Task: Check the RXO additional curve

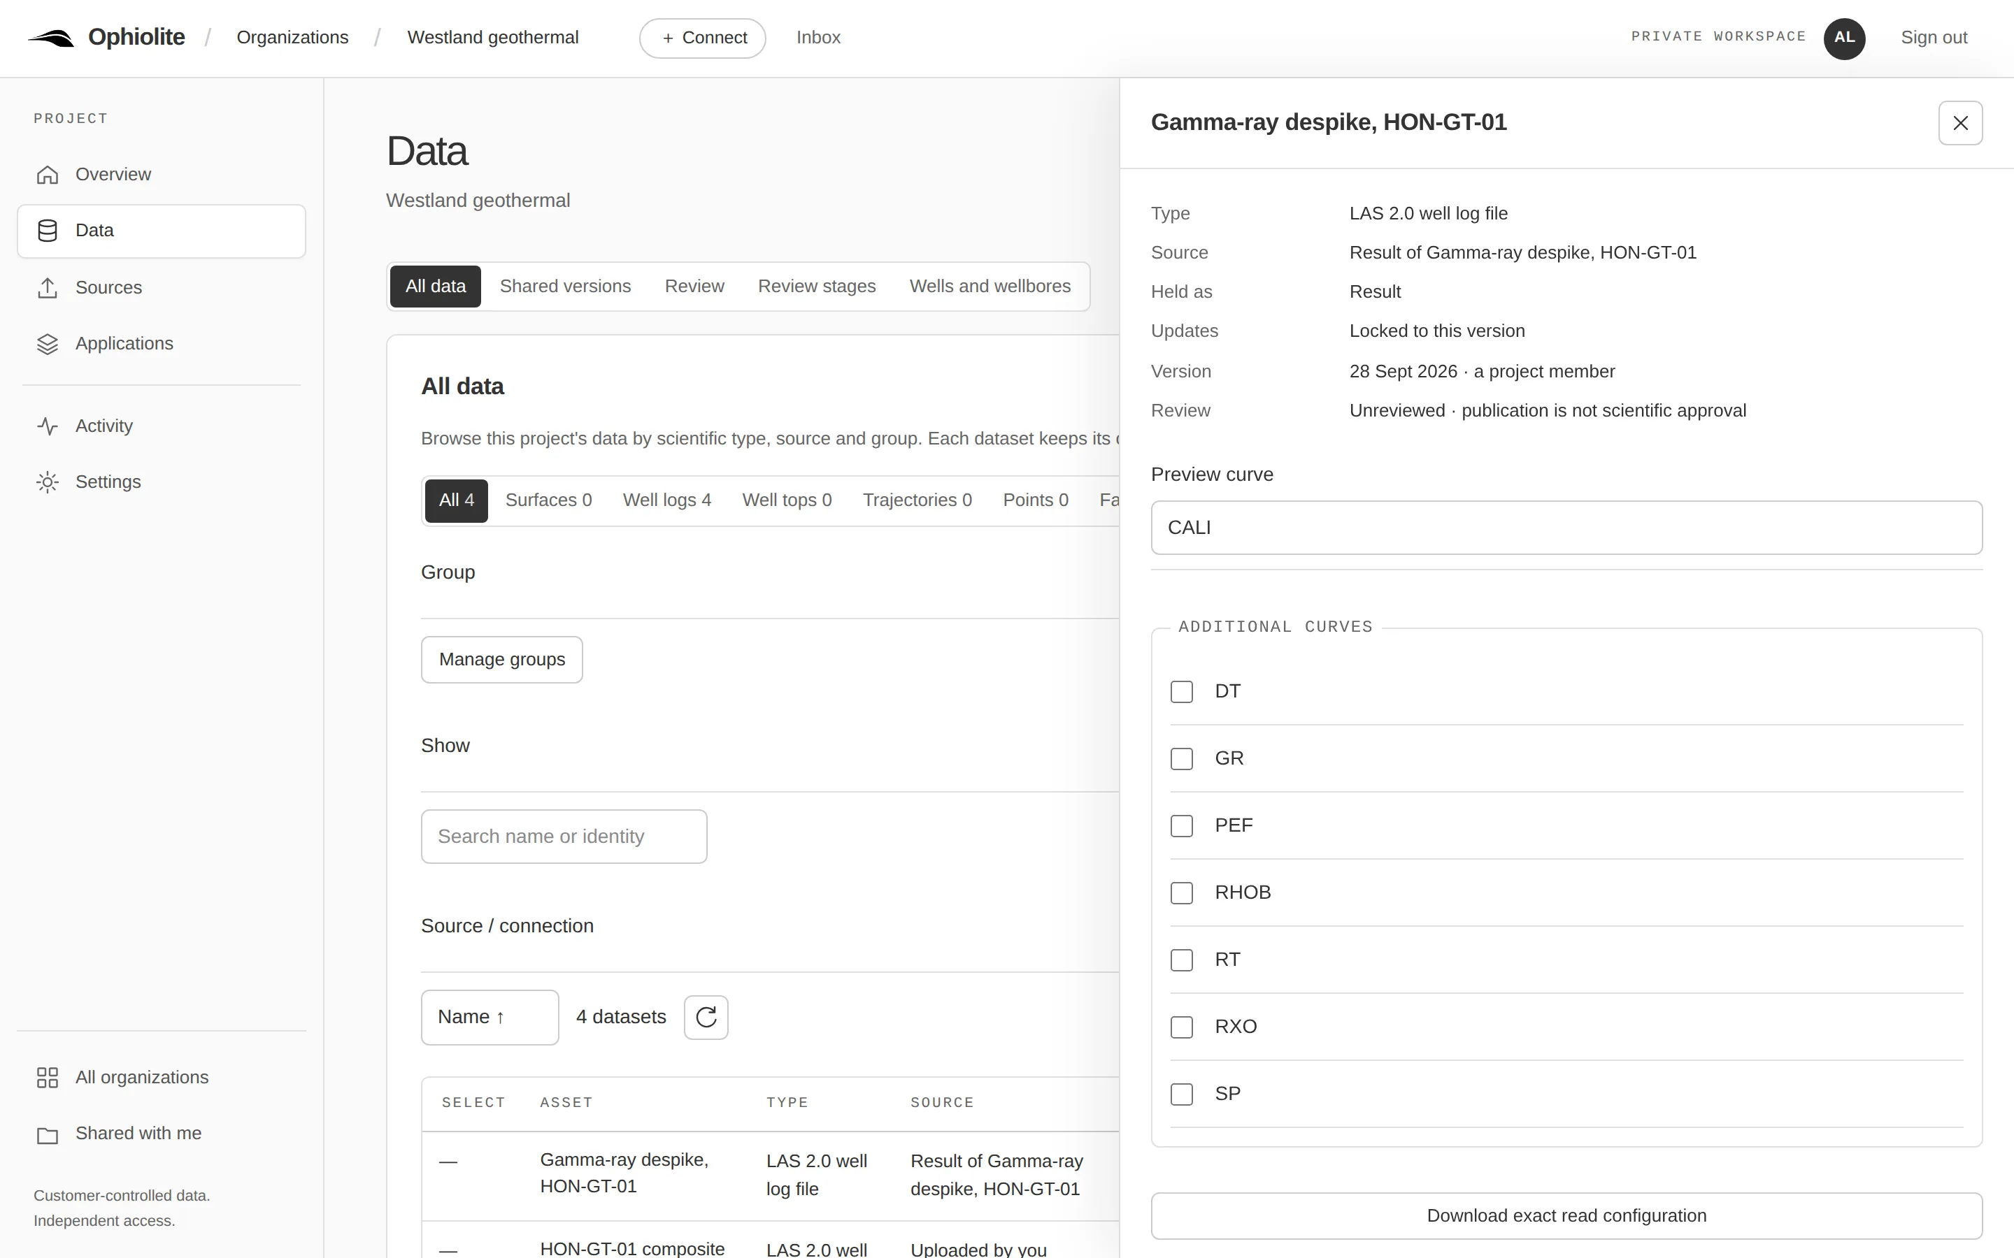Action: [x=1182, y=1027]
